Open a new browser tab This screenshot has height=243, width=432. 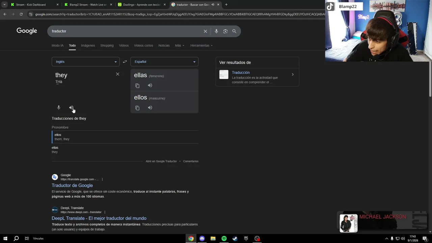coord(226,5)
